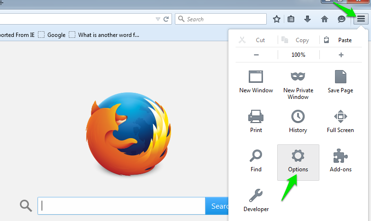Zoom in with the plus button
Image resolution: width=371 pixels, height=221 pixels.
pyautogui.click(x=341, y=55)
